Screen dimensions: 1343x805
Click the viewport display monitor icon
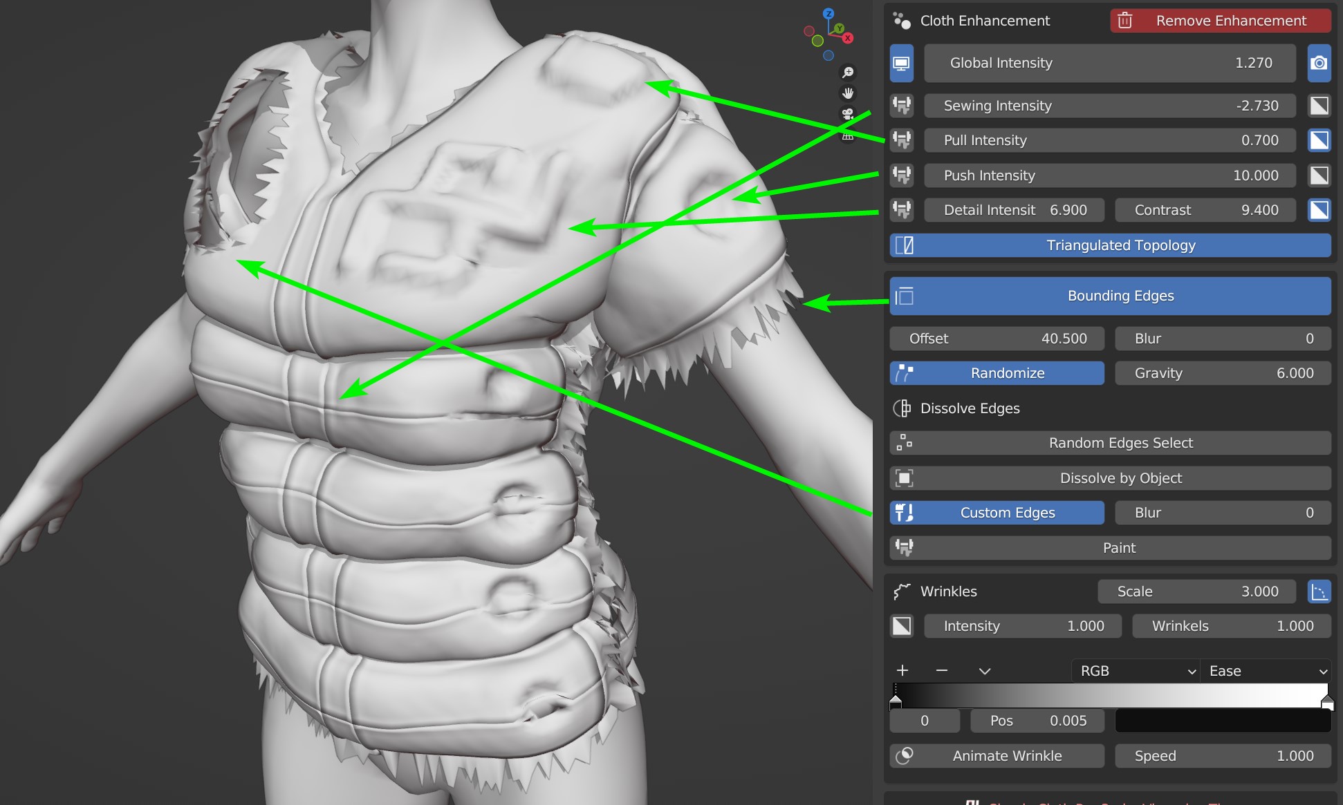tap(901, 63)
